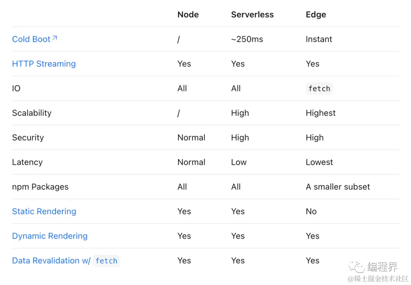
Task: Select the Serverless column header
Action: 252,15
